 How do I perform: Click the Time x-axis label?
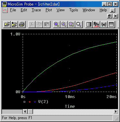tap(70, 107)
